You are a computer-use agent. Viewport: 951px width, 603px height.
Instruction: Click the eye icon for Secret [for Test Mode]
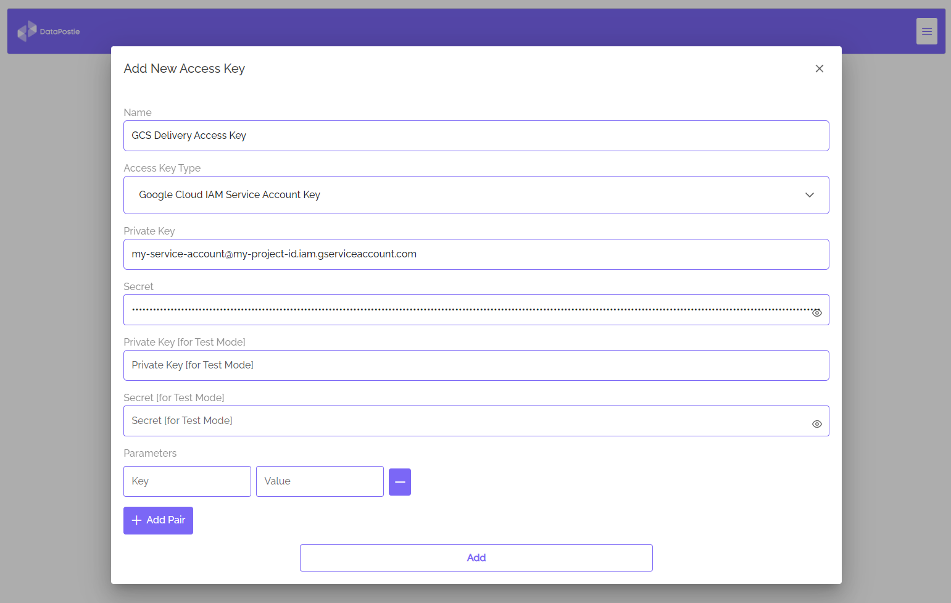(x=816, y=423)
